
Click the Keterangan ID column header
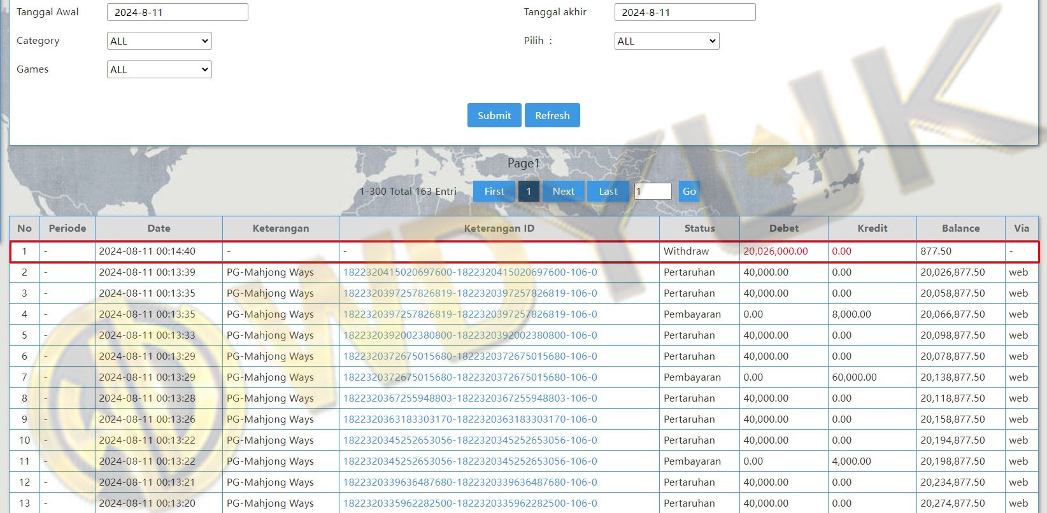(499, 228)
